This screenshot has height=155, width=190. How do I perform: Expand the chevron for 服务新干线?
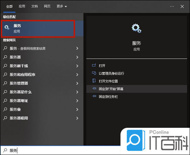77,66
